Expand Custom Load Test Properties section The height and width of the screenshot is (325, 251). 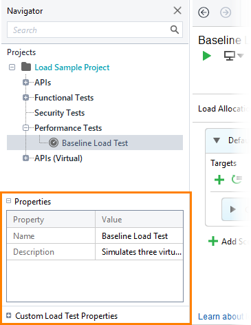[x=8, y=315]
